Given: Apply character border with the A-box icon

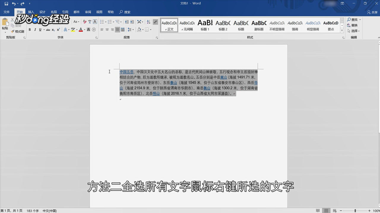Looking at the screenshot, I should click(x=94, y=22).
